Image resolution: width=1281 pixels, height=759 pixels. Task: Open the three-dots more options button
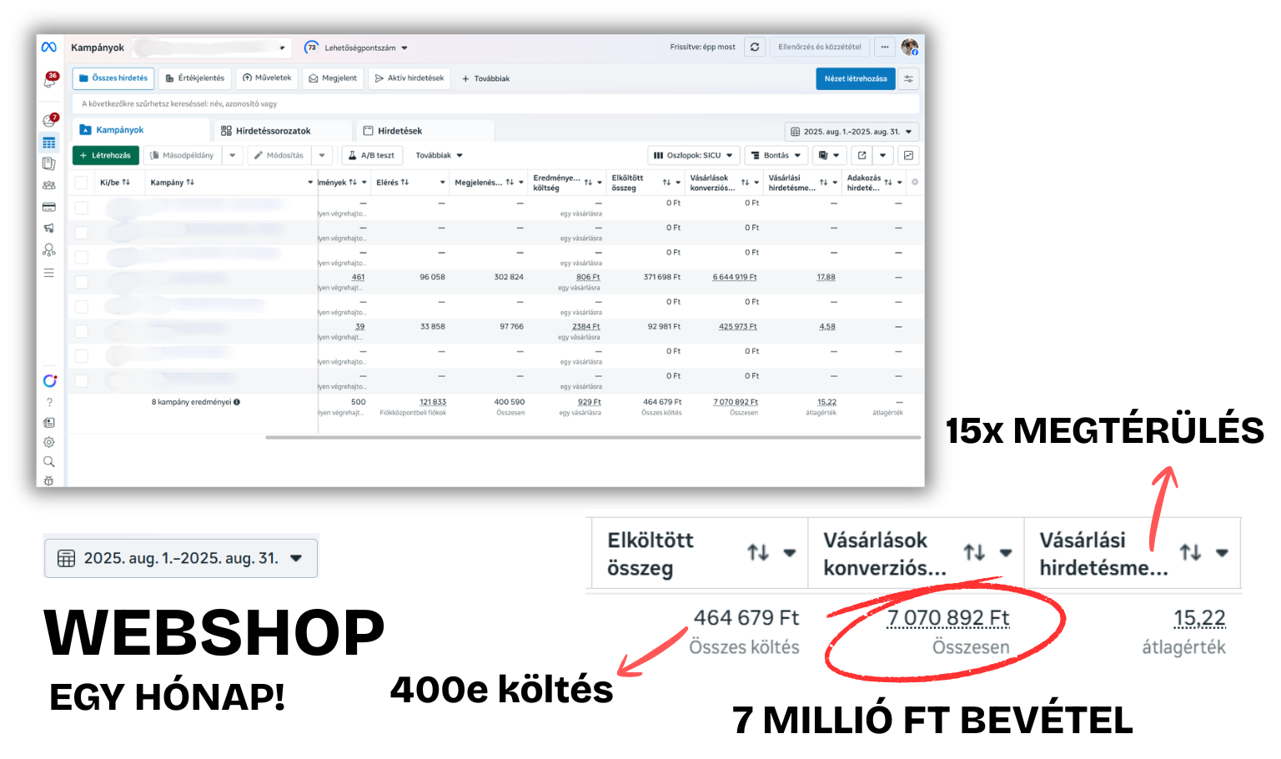[x=885, y=48]
